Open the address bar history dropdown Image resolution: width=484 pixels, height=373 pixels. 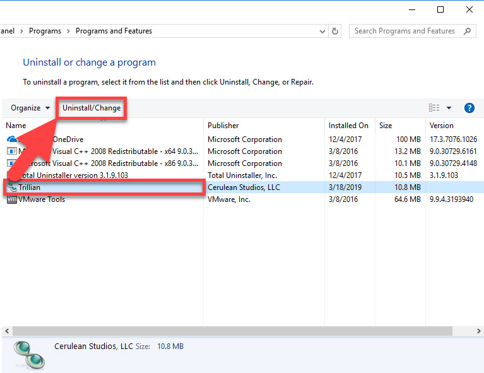coord(322,31)
